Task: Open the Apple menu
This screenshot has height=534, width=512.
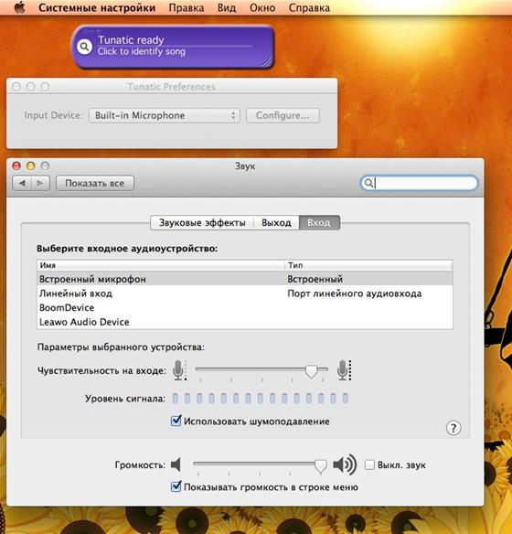Action: (20, 7)
